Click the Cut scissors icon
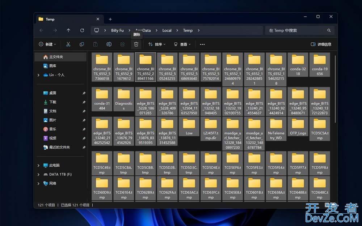Image resolution: width=362 pixels, height=226 pixels. click(68, 44)
